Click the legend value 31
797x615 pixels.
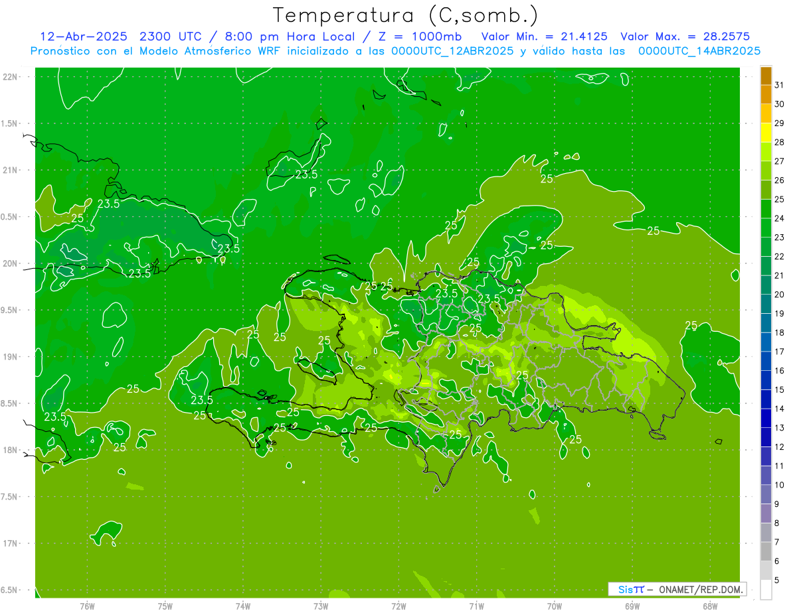779,84
